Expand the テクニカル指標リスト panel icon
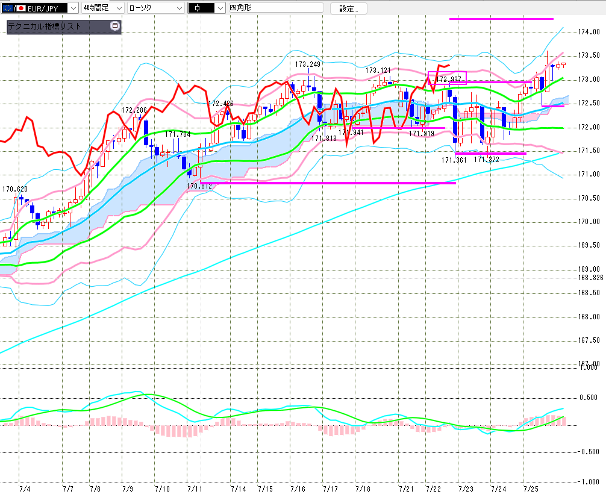Image resolution: width=606 pixels, height=494 pixels. click(115, 26)
